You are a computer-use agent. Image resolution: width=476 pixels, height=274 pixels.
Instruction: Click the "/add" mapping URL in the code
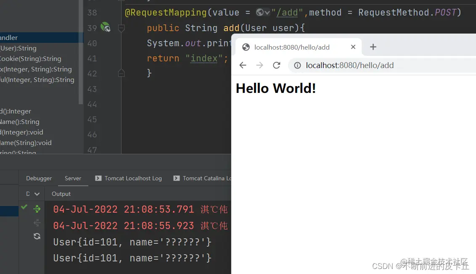[287, 13]
